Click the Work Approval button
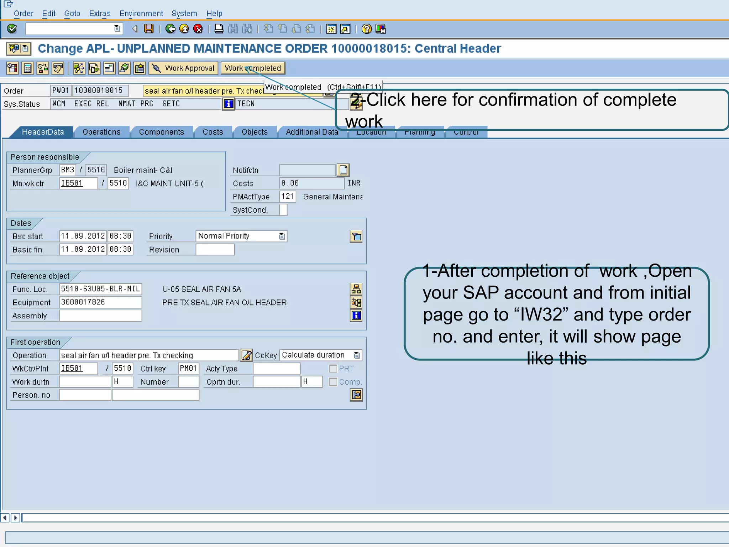Image resolution: width=729 pixels, height=547 pixels. (x=183, y=68)
